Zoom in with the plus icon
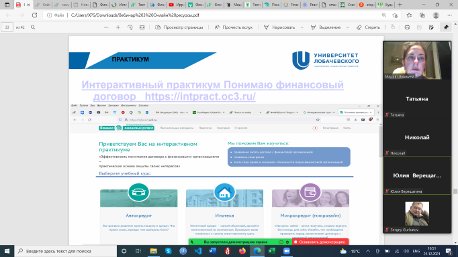Viewport: 458px width, 257px height. 118,27
